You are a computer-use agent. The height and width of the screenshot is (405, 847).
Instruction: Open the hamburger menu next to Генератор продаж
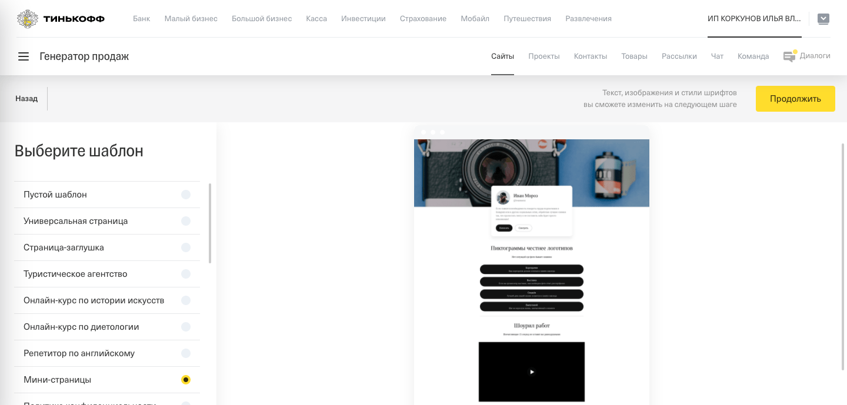click(24, 56)
